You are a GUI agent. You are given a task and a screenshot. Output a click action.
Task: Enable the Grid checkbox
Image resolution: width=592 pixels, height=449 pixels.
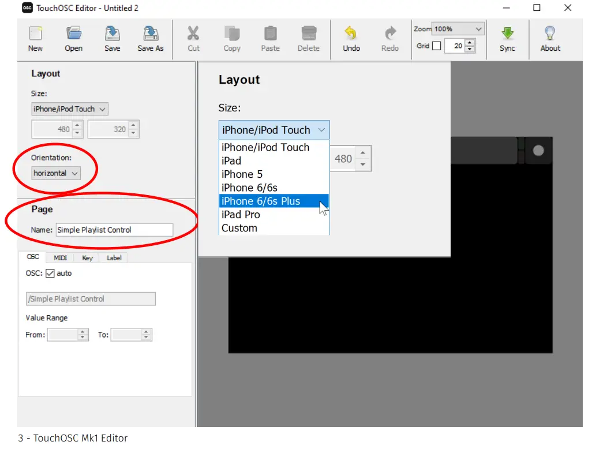tap(436, 46)
